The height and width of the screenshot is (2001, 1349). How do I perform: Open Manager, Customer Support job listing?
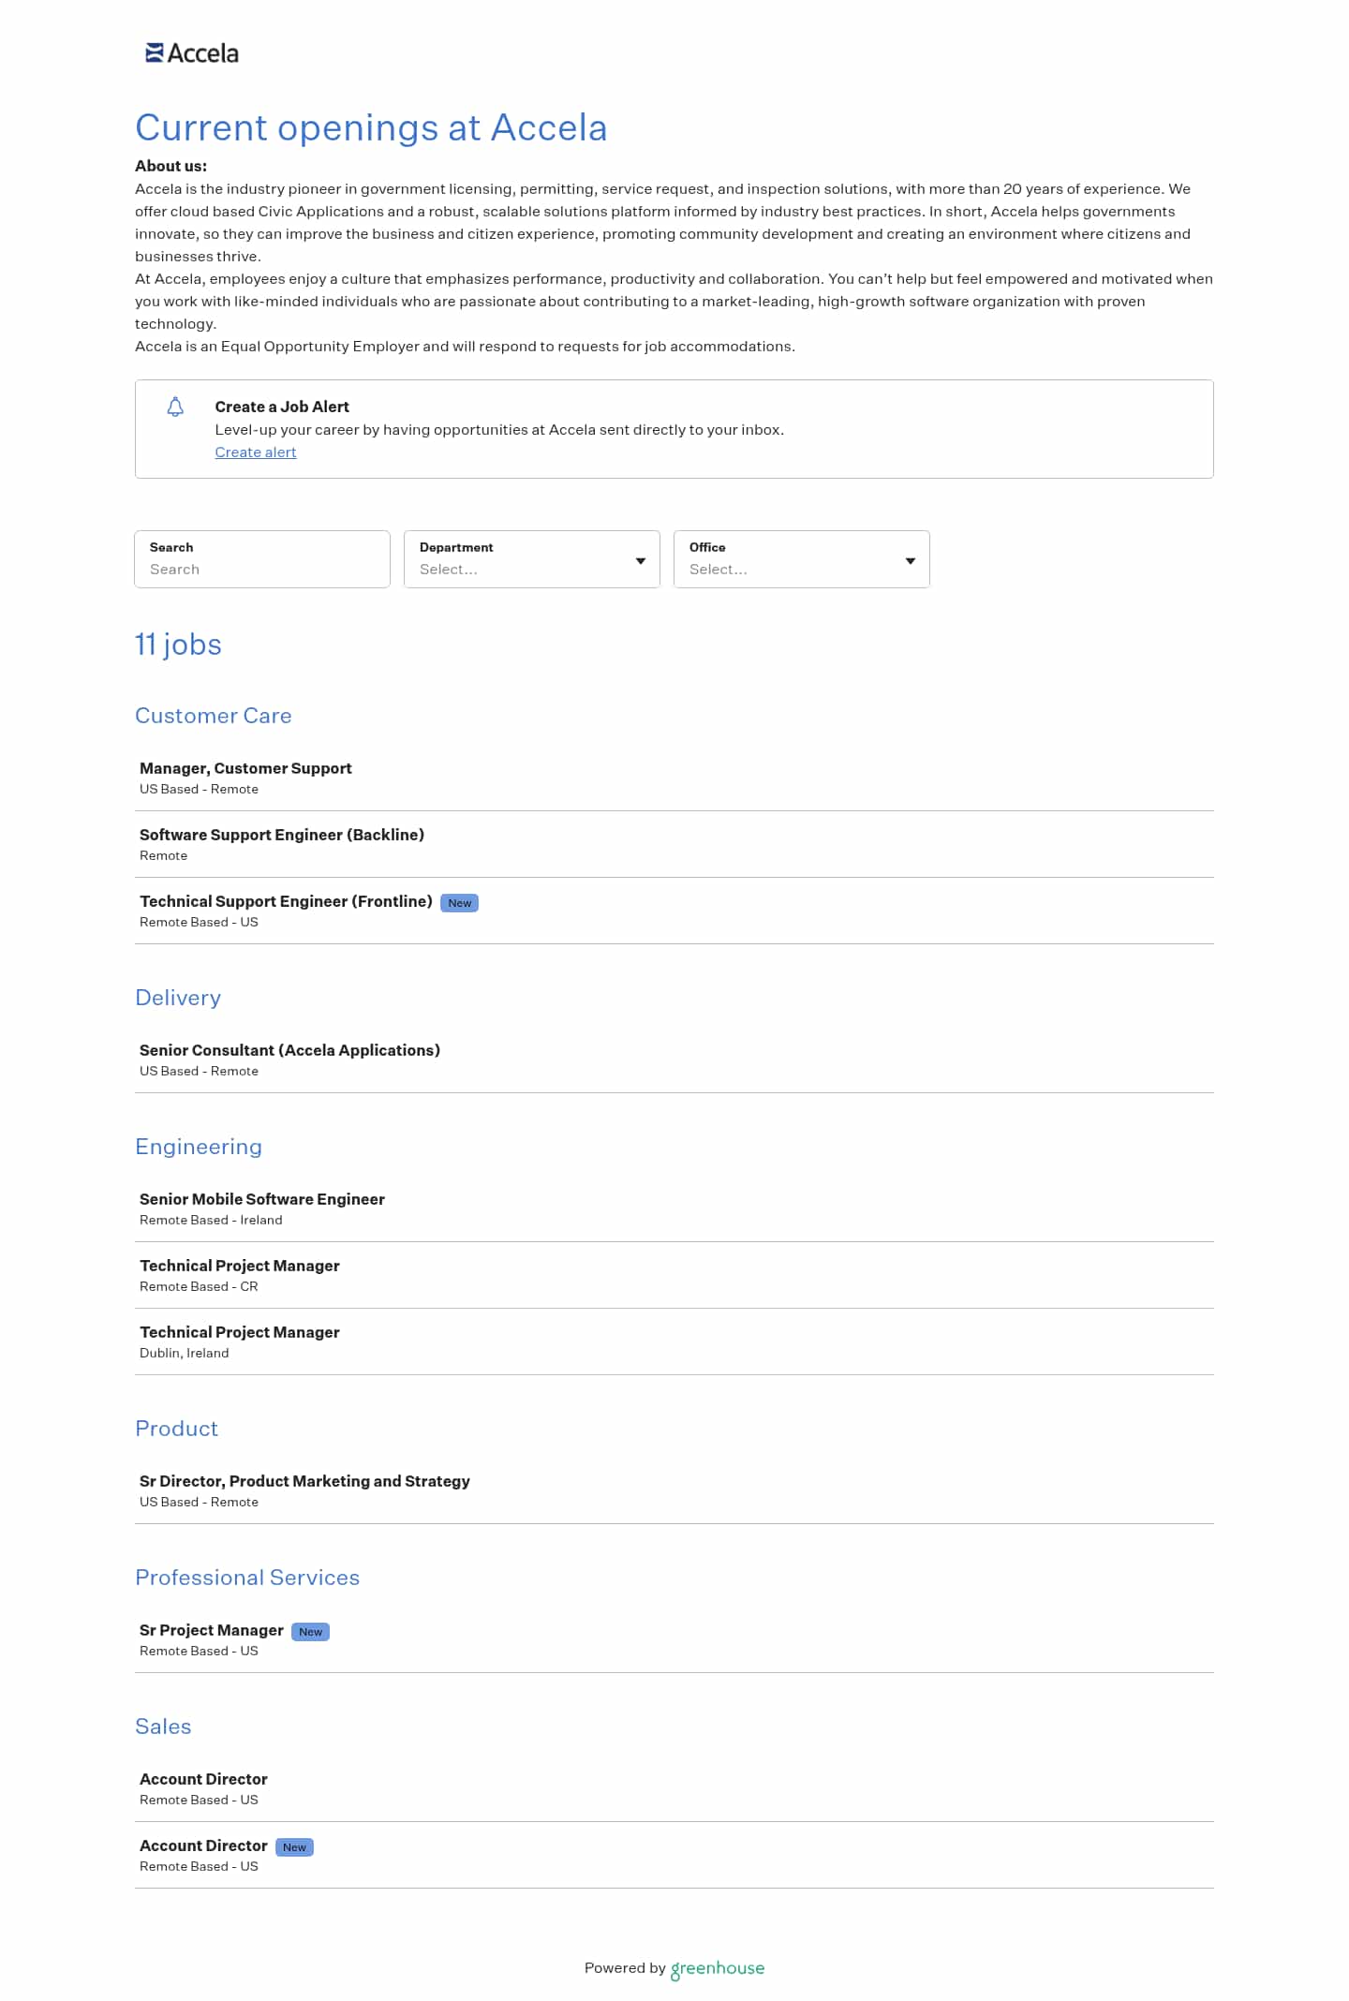pyautogui.click(x=245, y=768)
